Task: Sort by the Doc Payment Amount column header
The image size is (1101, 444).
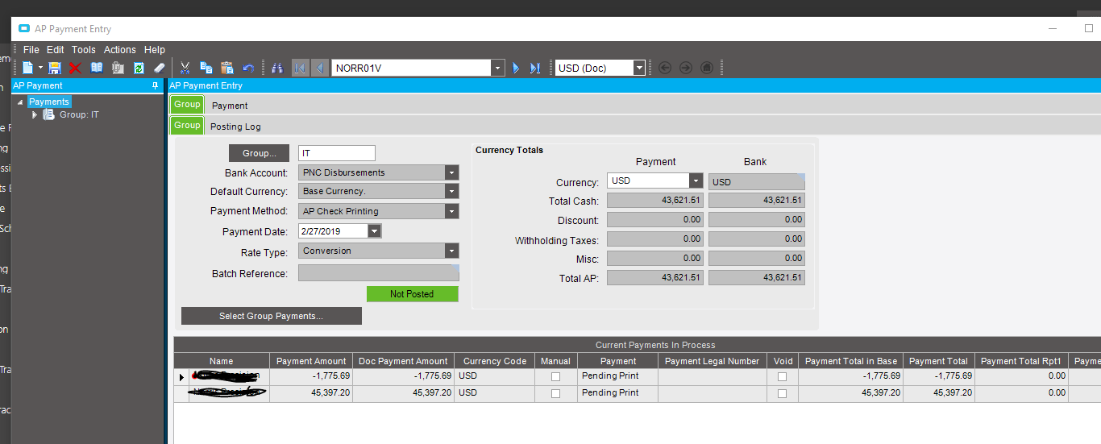Action: click(x=403, y=361)
